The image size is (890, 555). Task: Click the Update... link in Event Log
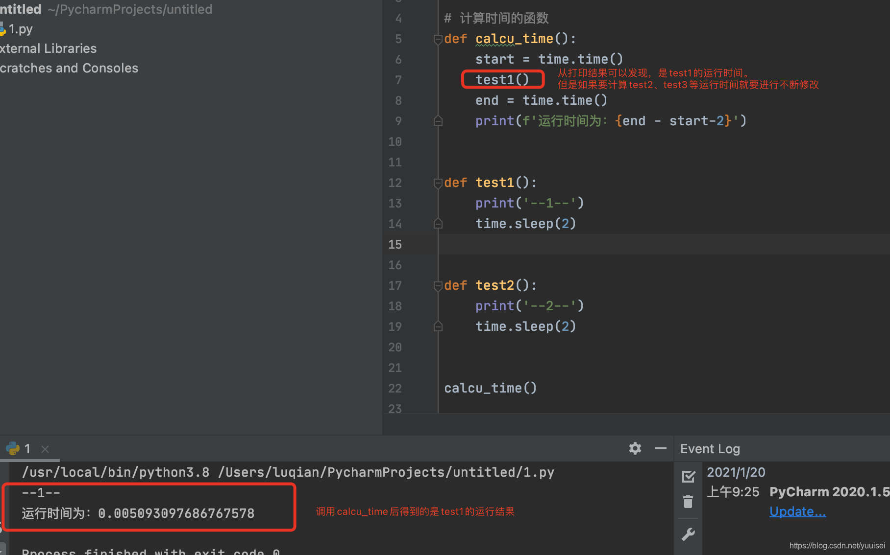[797, 511]
